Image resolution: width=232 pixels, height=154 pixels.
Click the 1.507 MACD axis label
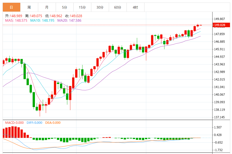(x=218, y=127)
